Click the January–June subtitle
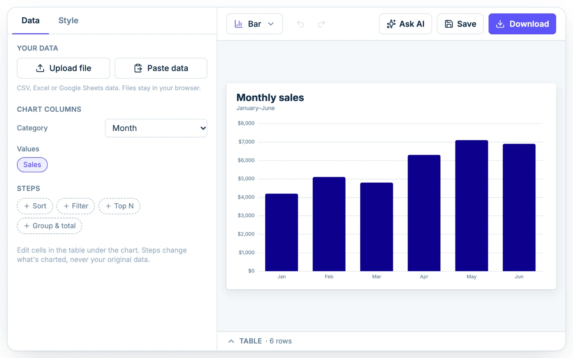 coord(255,108)
